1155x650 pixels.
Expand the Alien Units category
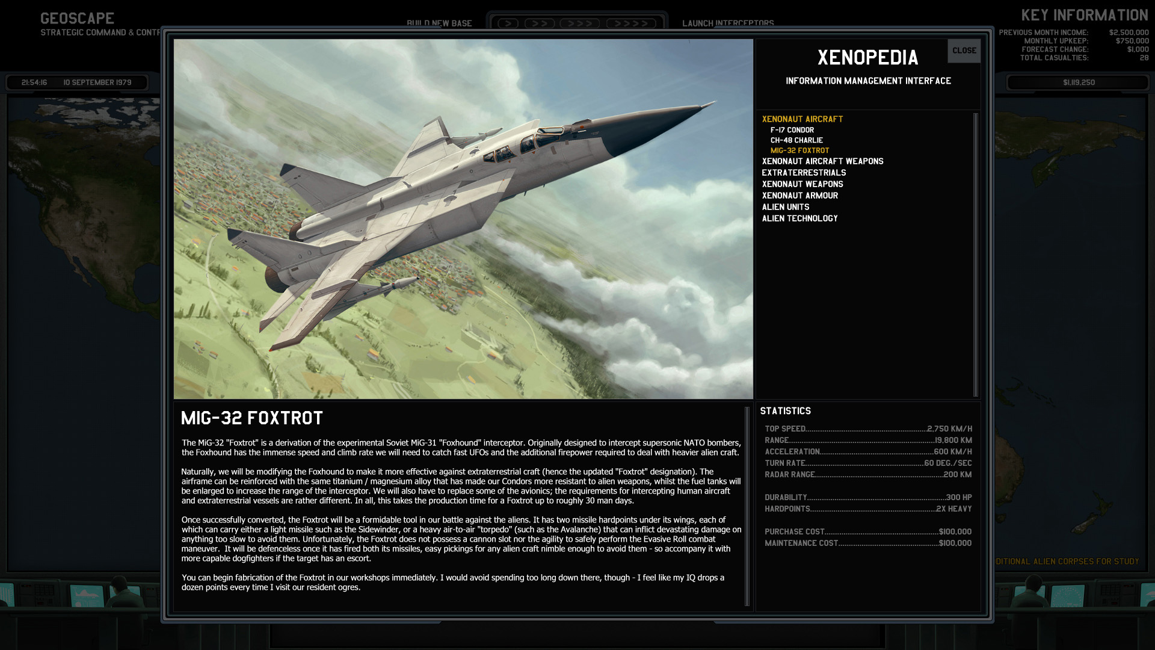click(785, 206)
